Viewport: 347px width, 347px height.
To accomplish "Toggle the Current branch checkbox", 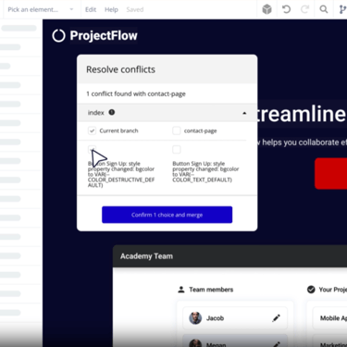I will point(92,130).
